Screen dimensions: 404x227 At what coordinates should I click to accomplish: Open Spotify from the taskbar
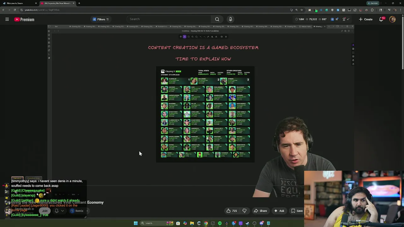pyautogui.click(x=220, y=223)
